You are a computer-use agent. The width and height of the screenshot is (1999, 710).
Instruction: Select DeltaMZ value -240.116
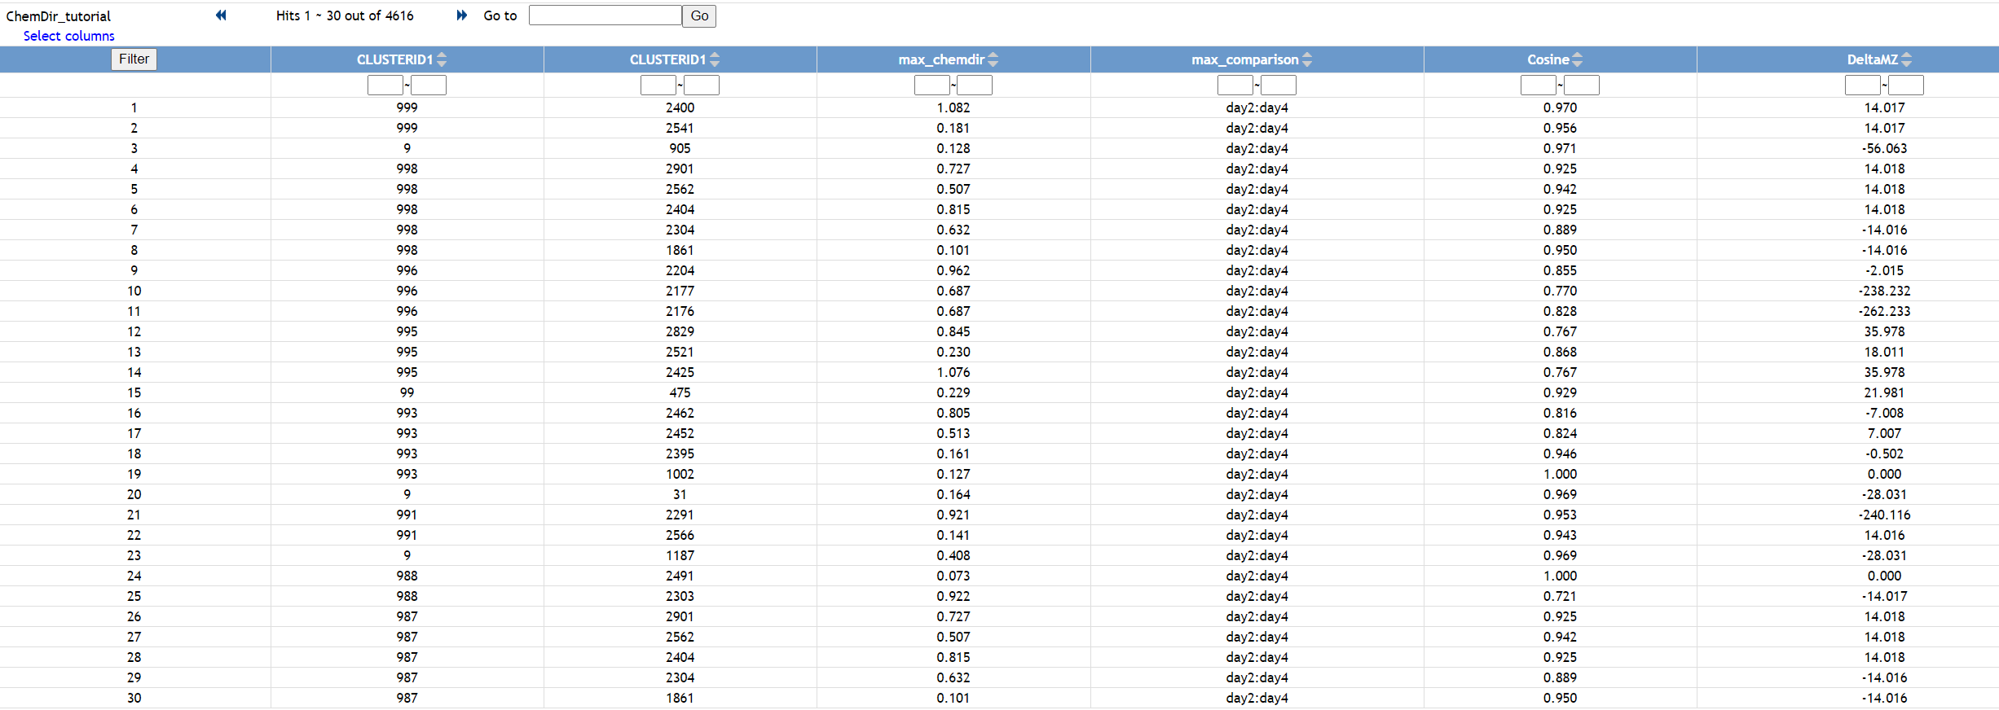[x=1884, y=515]
